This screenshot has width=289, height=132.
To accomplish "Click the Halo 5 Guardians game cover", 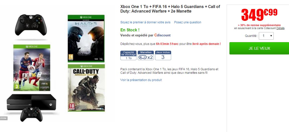I will point(86,38).
